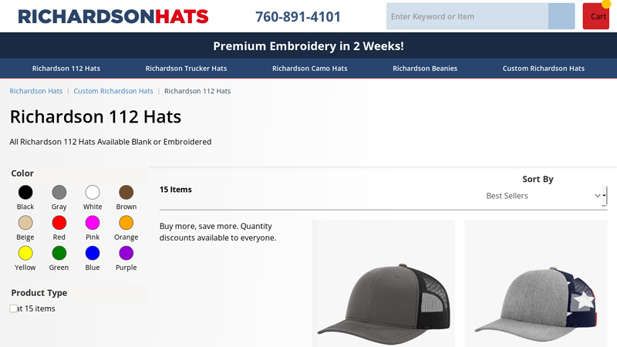Image resolution: width=617 pixels, height=347 pixels.
Task: Check the Product Type 15 items checkbox
Action: (13, 308)
